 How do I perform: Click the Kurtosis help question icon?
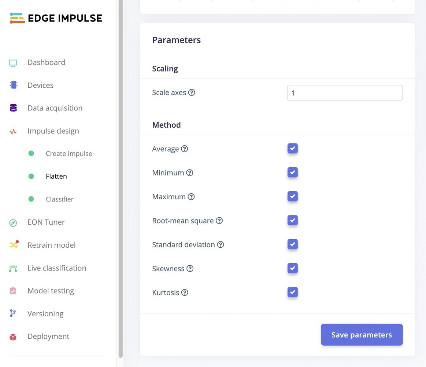(x=185, y=292)
